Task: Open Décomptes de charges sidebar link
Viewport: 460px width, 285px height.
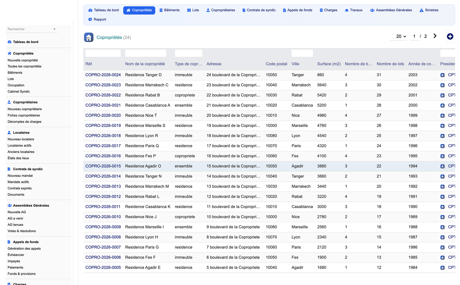Action: point(25,122)
